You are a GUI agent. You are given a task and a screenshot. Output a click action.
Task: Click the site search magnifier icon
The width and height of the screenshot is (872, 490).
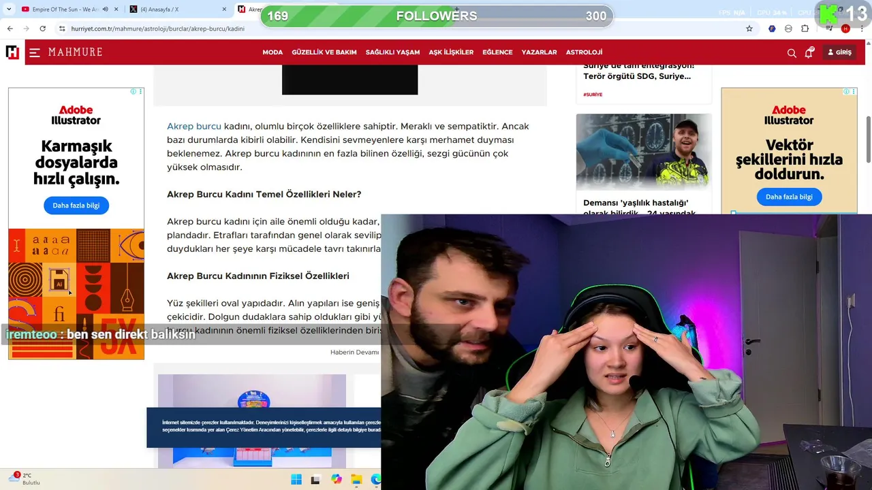coord(792,53)
